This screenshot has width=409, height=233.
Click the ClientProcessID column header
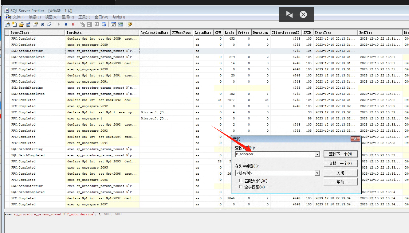click(286, 33)
